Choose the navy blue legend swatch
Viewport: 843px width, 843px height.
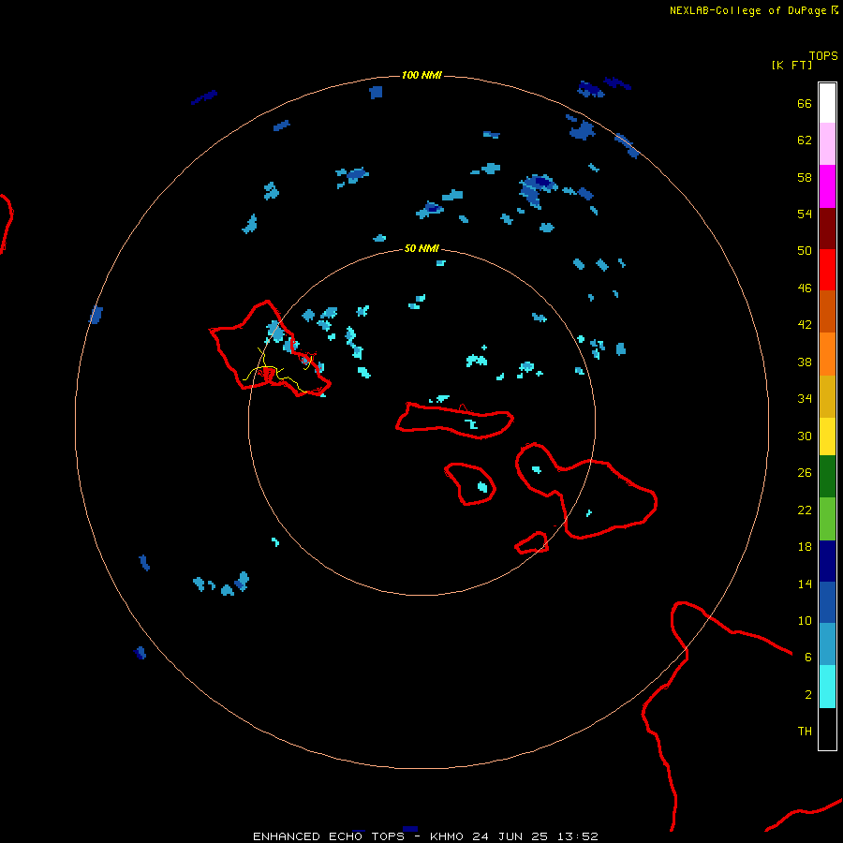coord(827,561)
